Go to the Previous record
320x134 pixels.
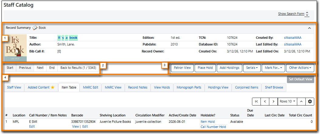coord(25,68)
